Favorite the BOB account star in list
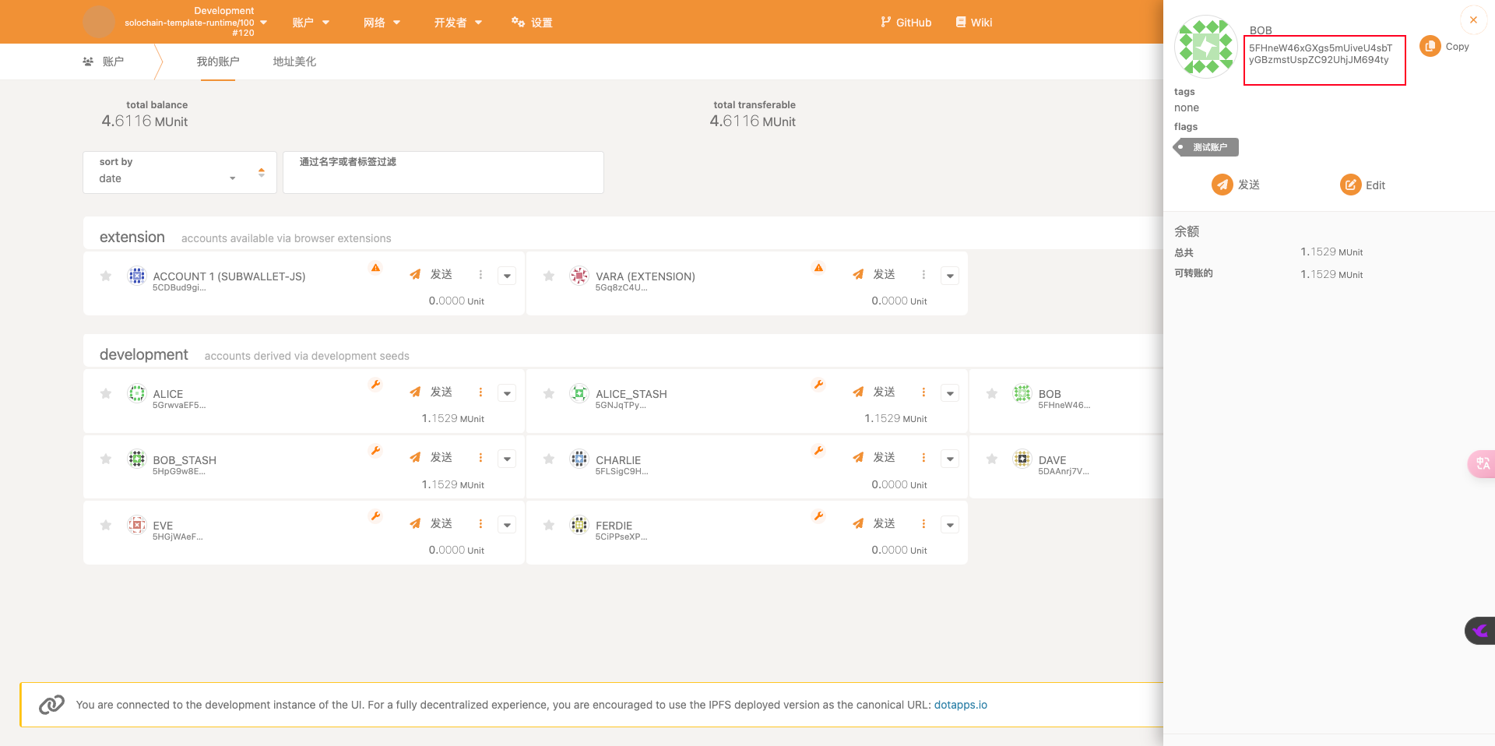 tap(992, 394)
